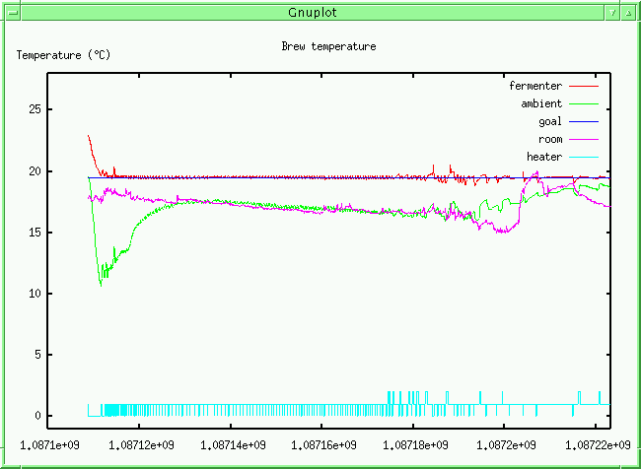Select the 'ambient' legend label
This screenshot has width=641, height=469.
pos(541,103)
